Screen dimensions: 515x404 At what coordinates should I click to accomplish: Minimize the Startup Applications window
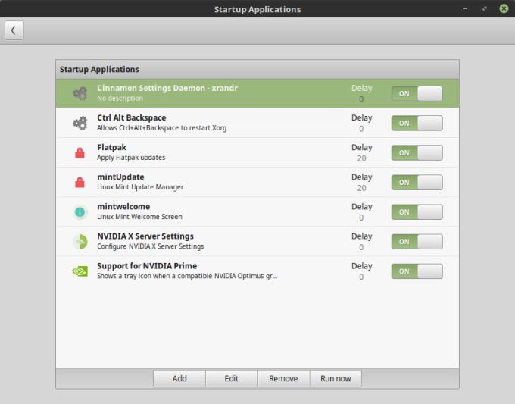click(465, 8)
